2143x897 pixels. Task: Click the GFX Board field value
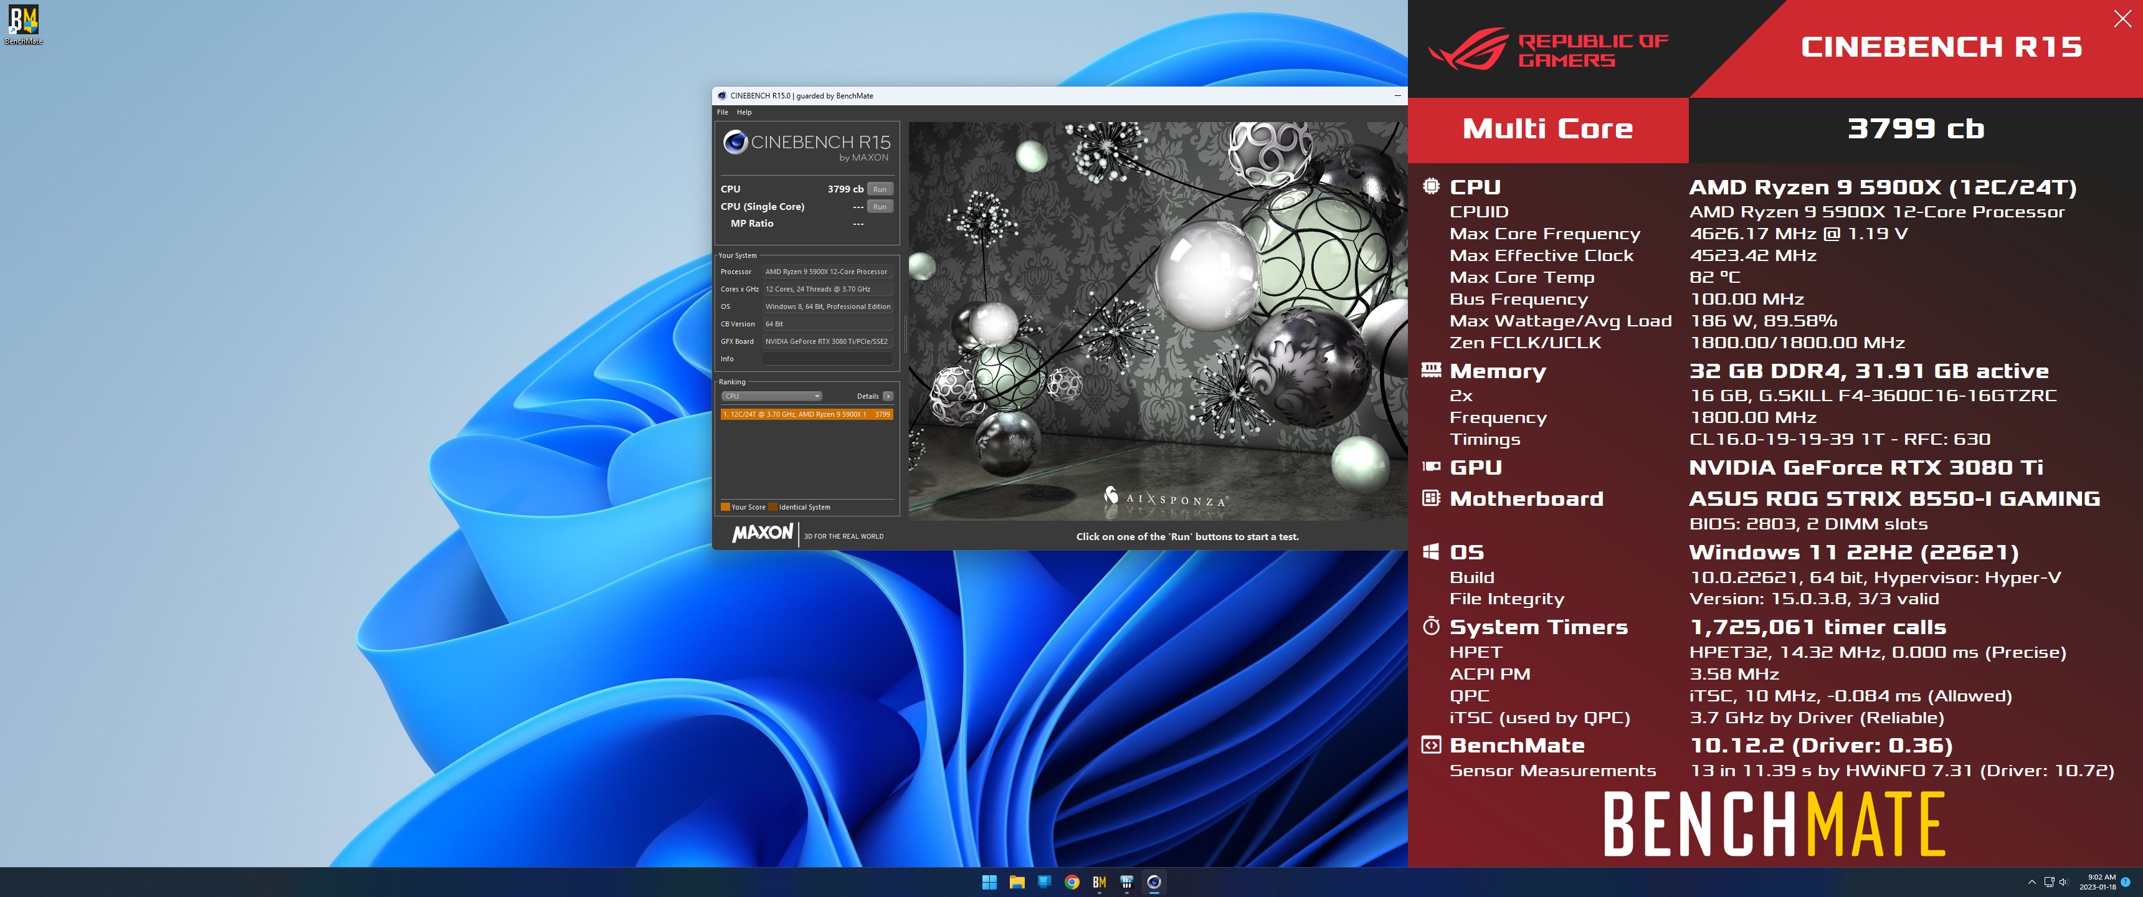[828, 341]
